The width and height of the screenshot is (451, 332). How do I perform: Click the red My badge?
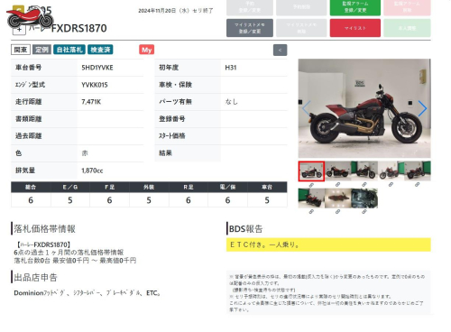(146, 50)
